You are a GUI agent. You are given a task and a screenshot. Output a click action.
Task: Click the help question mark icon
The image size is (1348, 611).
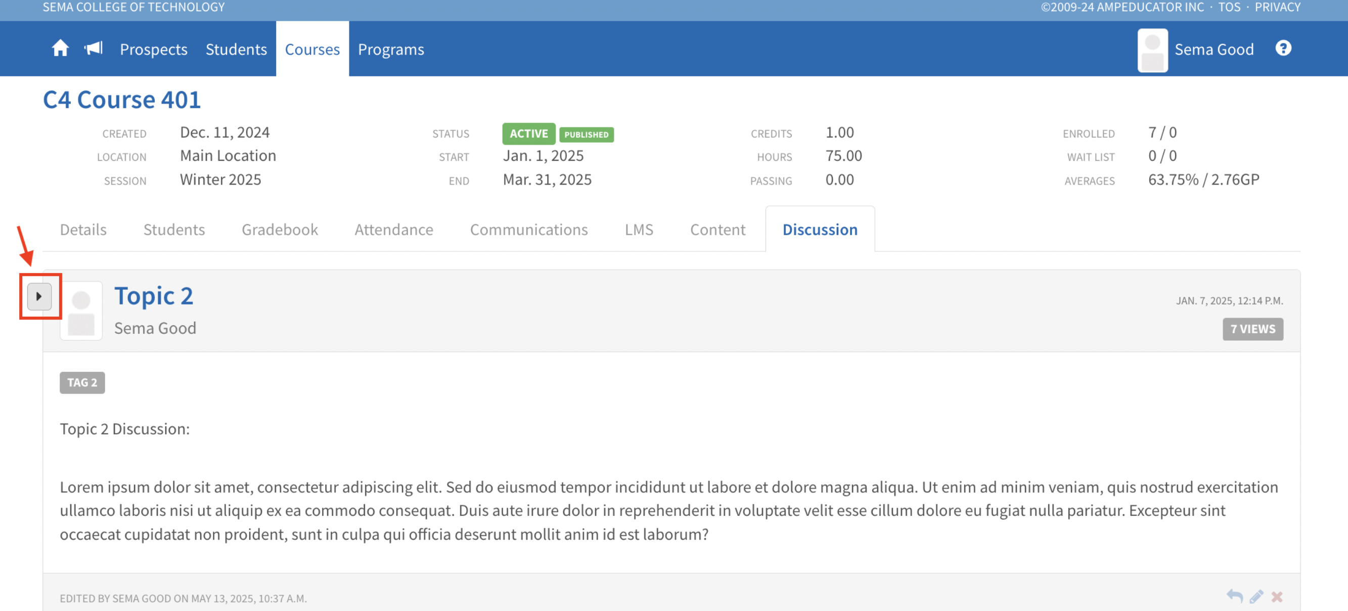point(1283,48)
